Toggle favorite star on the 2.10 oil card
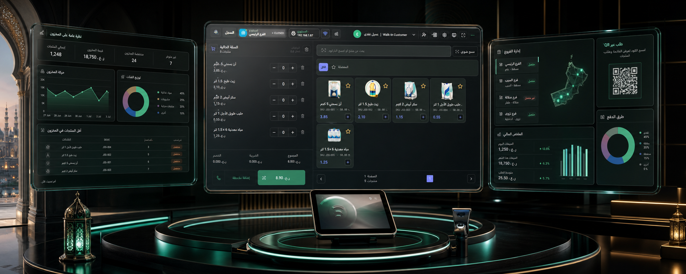The width and height of the screenshot is (686, 274). (x=385, y=86)
